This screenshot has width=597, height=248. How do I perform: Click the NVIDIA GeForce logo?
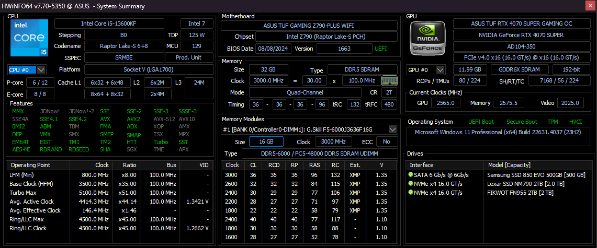(x=428, y=38)
